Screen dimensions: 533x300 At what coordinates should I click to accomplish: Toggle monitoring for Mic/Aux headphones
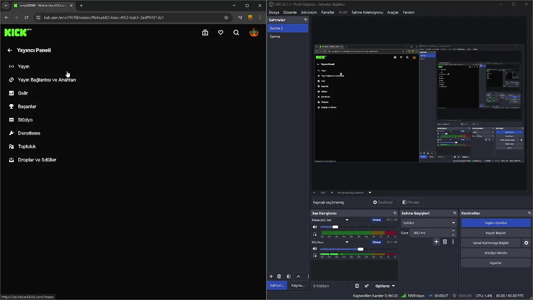click(x=315, y=255)
